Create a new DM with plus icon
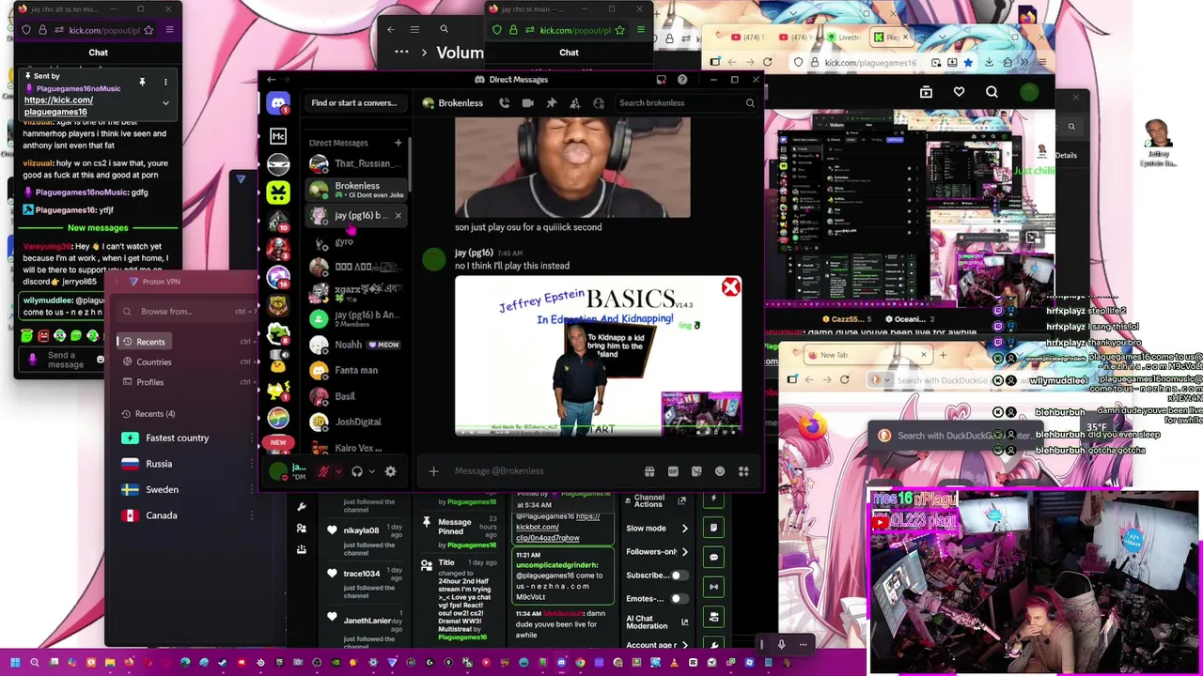 [x=398, y=143]
